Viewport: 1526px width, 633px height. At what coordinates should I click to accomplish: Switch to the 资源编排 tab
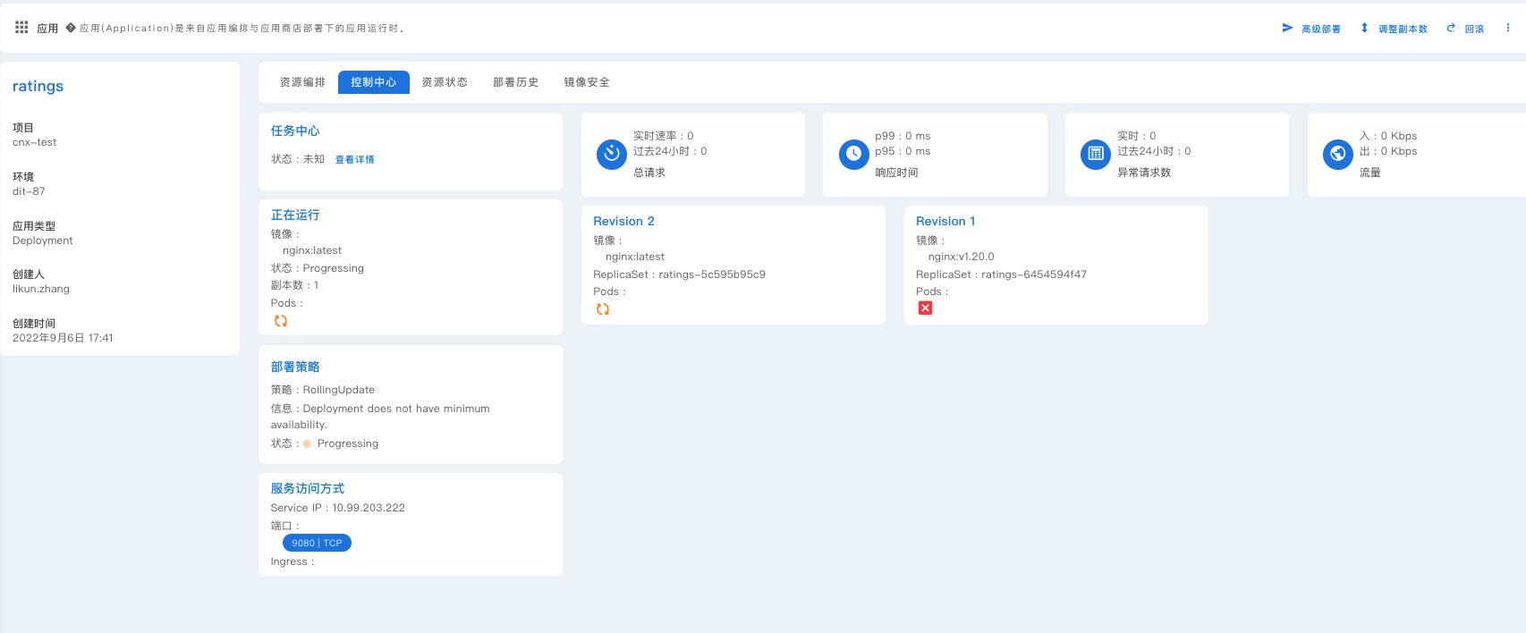click(302, 82)
